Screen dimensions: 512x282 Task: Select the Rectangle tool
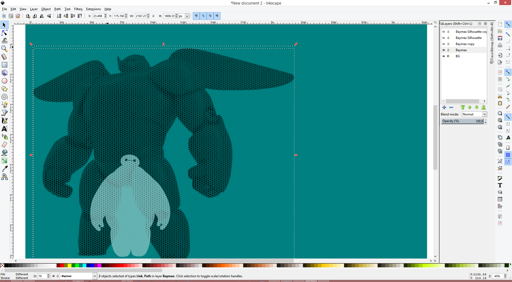coord(4,65)
